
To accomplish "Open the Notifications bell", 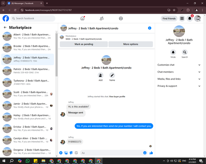I will click(190, 18).
